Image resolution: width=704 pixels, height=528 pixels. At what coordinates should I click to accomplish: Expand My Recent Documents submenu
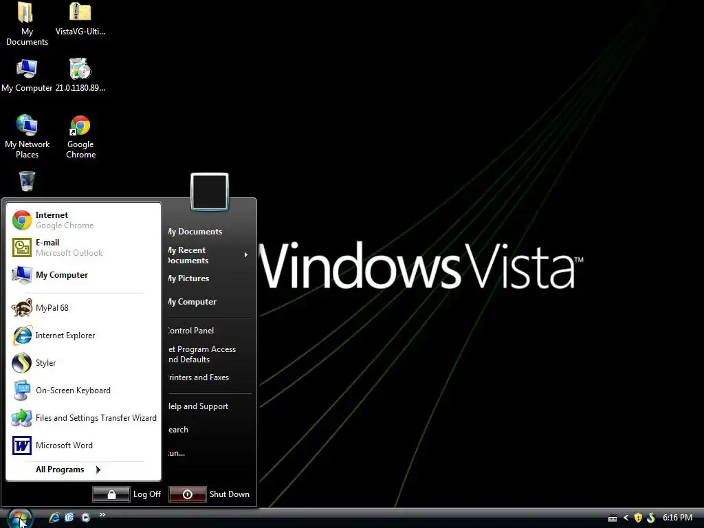pyautogui.click(x=209, y=255)
